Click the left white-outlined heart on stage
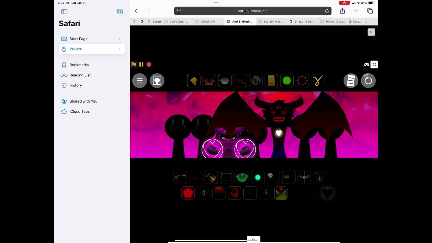 [213, 149]
